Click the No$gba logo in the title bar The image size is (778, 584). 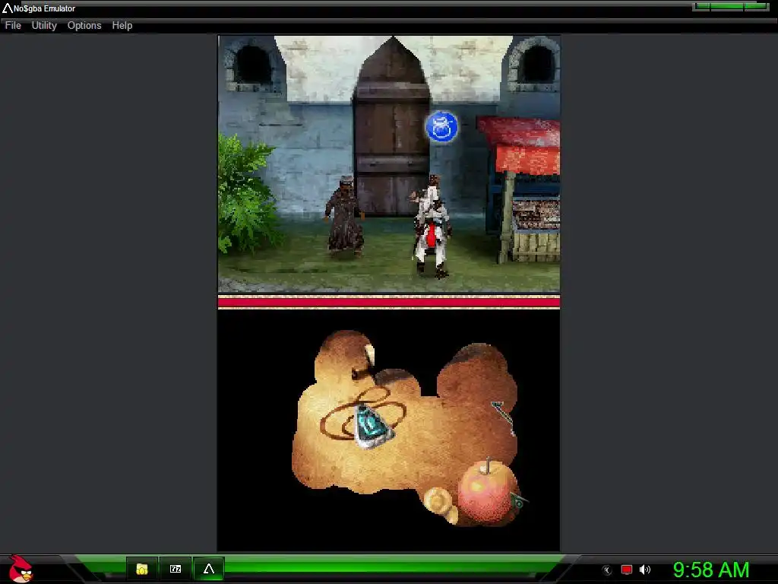point(8,8)
